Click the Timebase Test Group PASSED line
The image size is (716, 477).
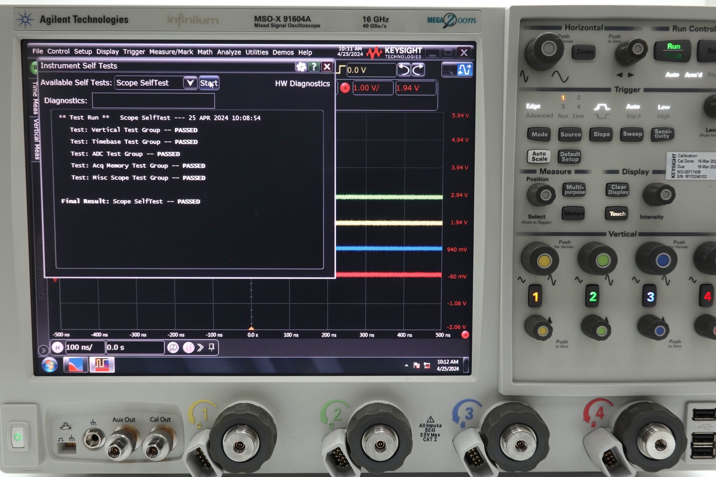coord(134,142)
